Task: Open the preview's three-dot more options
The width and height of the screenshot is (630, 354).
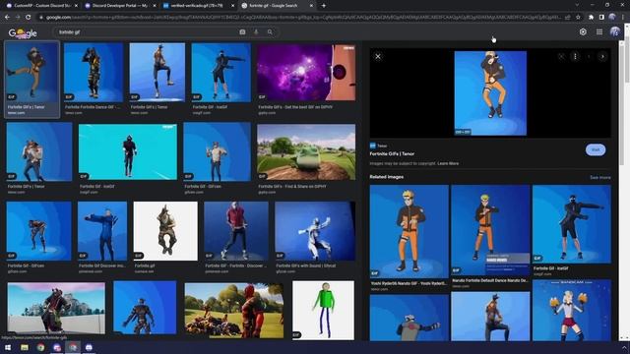Action: (575, 57)
